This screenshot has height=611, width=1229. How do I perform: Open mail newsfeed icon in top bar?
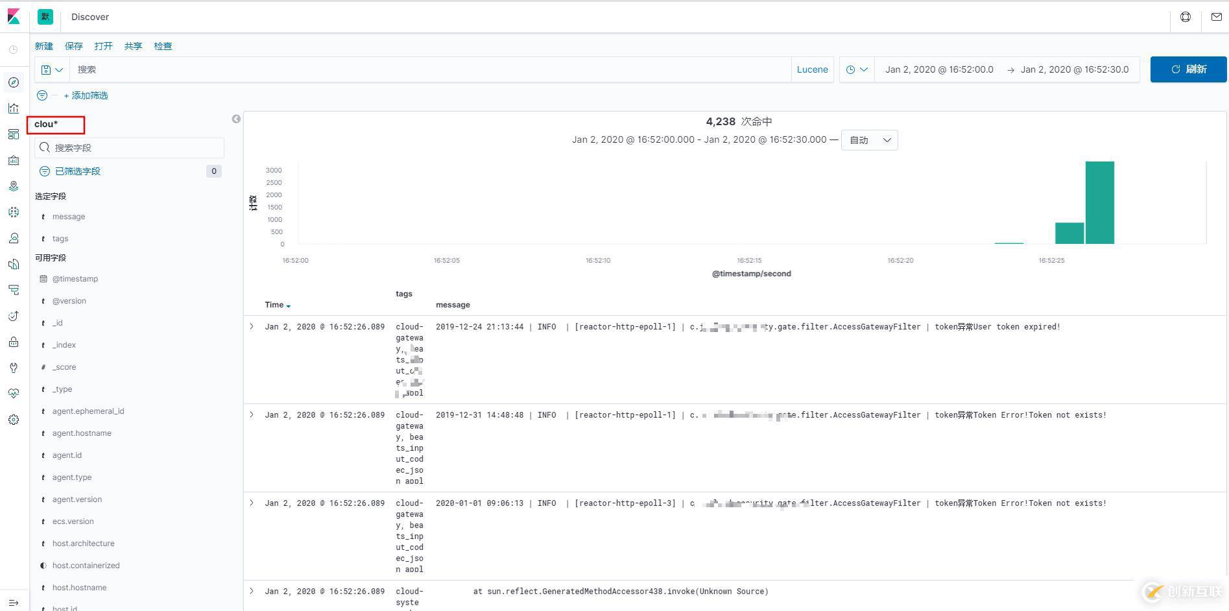(1217, 17)
